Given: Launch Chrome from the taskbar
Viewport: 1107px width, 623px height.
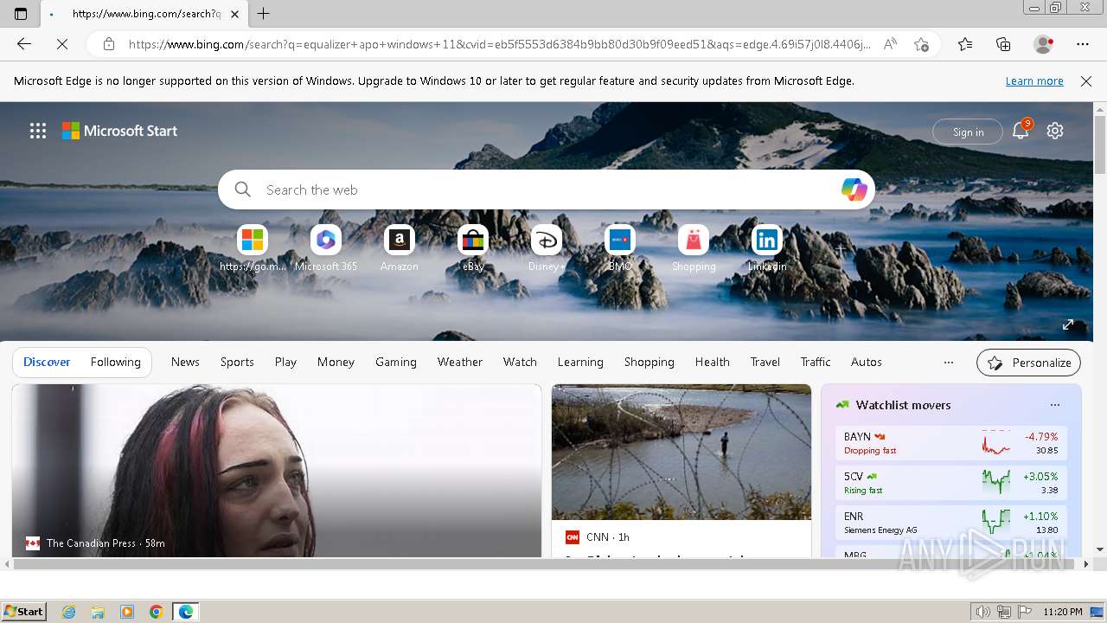Looking at the screenshot, I should tap(156, 612).
